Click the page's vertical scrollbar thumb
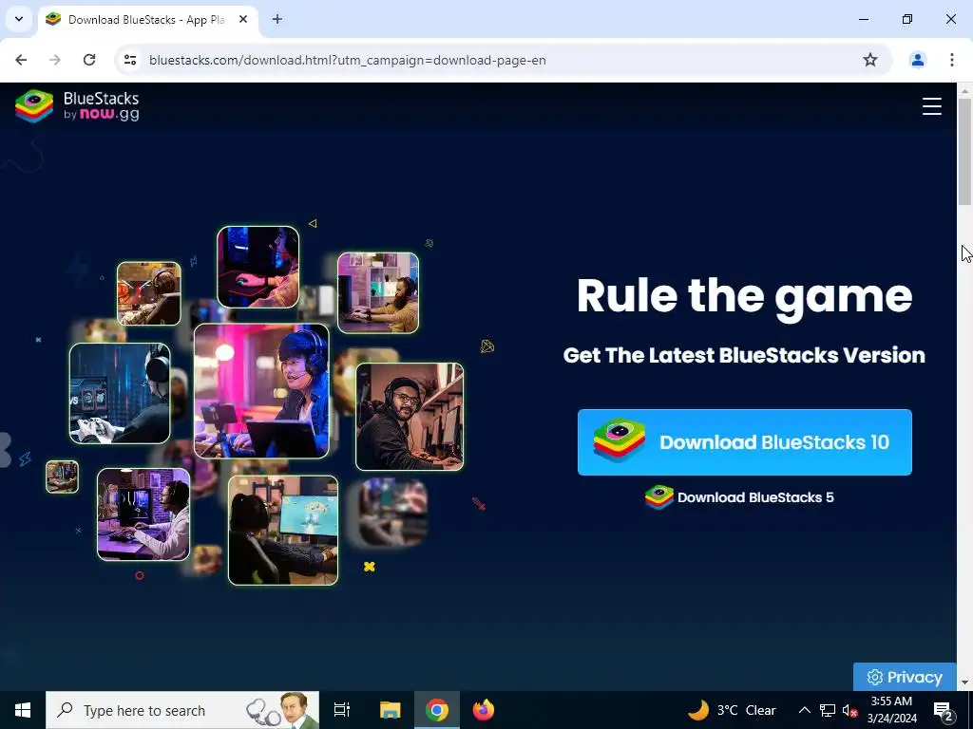The height and width of the screenshot is (729, 973). click(964, 152)
